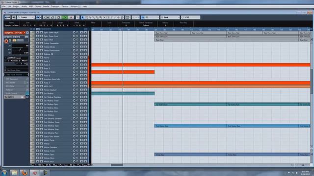Image resolution: width=314 pixels, height=176 pixels.
Task: Open the Transport menu
Action: (55, 6)
